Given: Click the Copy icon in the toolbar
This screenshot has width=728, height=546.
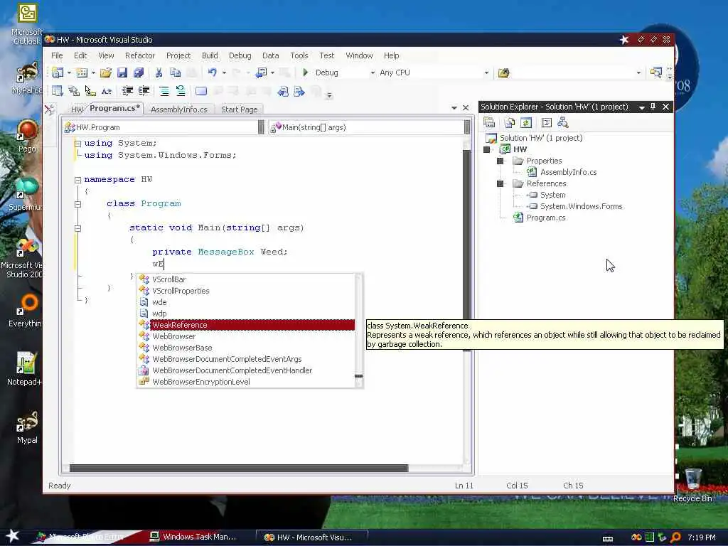Looking at the screenshot, I should click(175, 73).
